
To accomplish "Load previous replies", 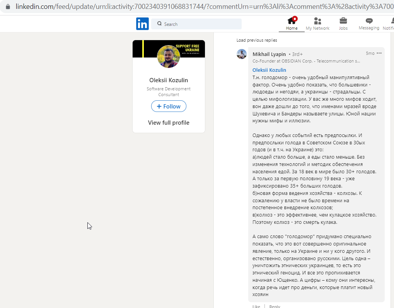I will 257,40.
